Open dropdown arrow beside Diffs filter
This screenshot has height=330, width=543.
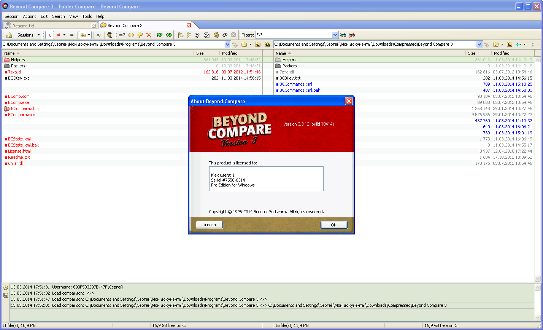(x=64, y=35)
